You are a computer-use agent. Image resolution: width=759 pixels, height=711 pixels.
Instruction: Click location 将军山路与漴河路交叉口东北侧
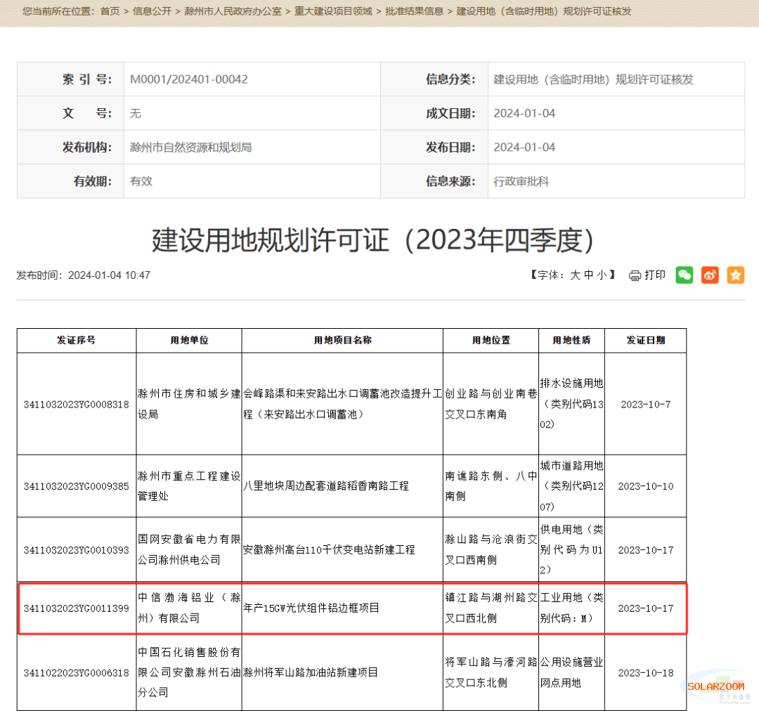491,672
